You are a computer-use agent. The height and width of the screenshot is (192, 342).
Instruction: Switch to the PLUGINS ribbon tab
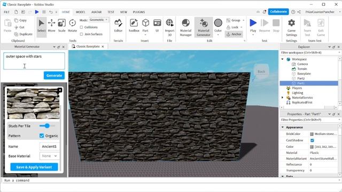(x=139, y=12)
